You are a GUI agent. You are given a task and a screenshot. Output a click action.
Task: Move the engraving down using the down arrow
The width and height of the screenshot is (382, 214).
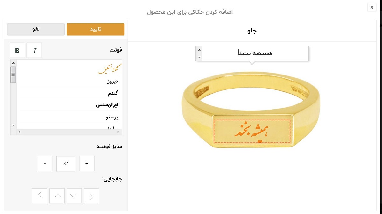pos(74,196)
